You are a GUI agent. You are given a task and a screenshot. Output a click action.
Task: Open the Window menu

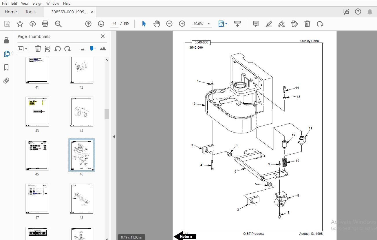click(x=53, y=3)
